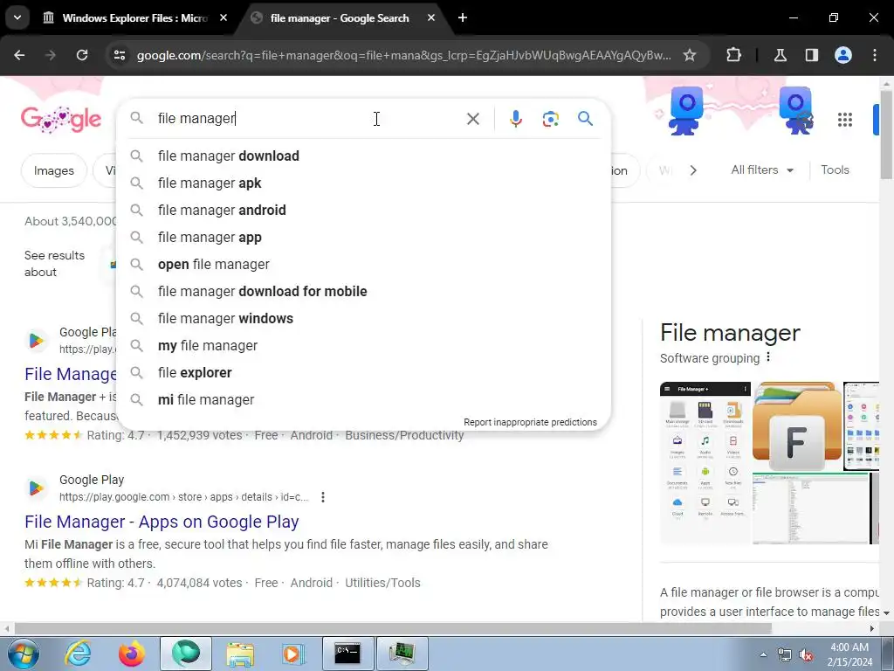Clear the search box with X

[473, 119]
